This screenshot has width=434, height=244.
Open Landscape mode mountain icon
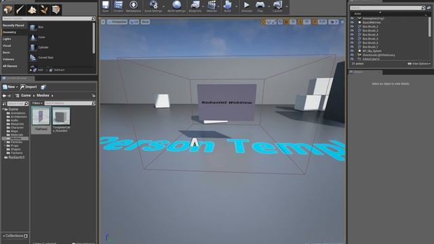pos(32,10)
